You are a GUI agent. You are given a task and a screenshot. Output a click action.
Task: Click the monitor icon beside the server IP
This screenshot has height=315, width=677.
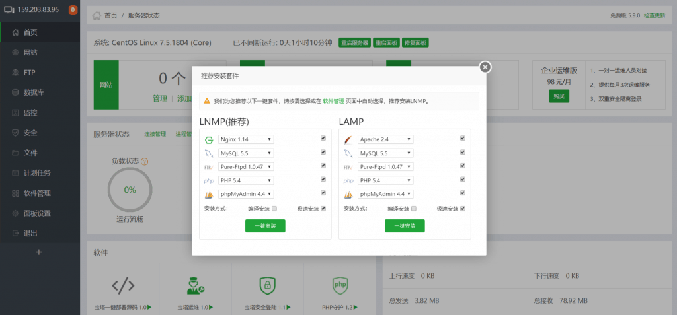[x=9, y=9]
